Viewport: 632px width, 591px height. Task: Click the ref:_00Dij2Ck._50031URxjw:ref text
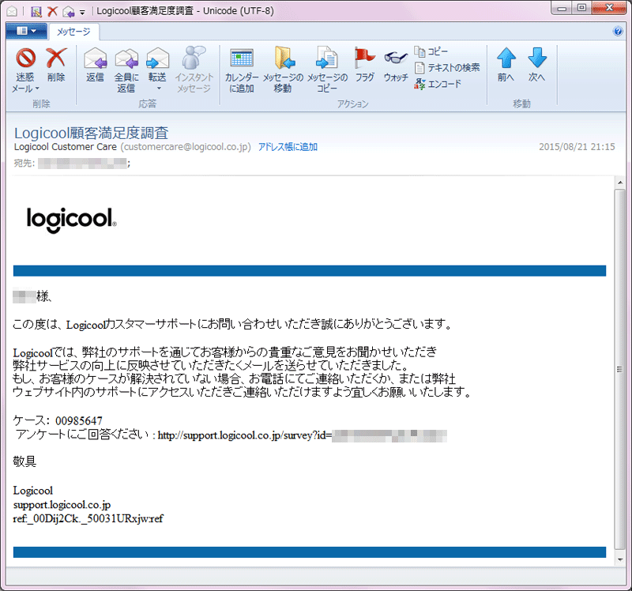tap(88, 518)
